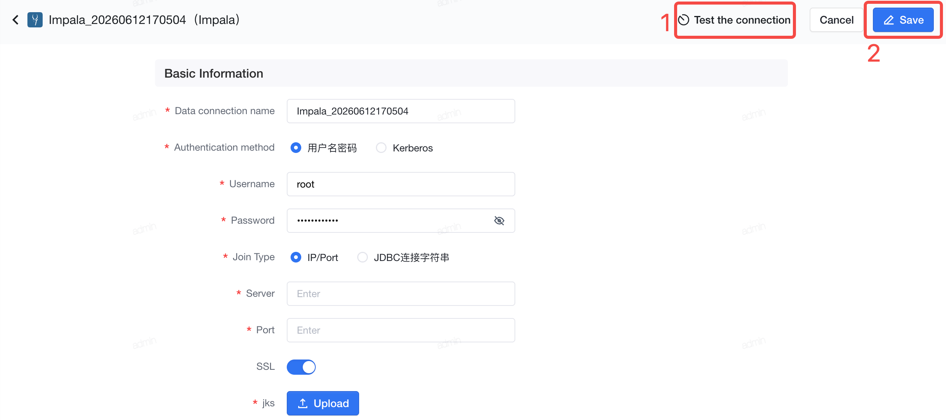Click the Cancel button

tap(836, 20)
